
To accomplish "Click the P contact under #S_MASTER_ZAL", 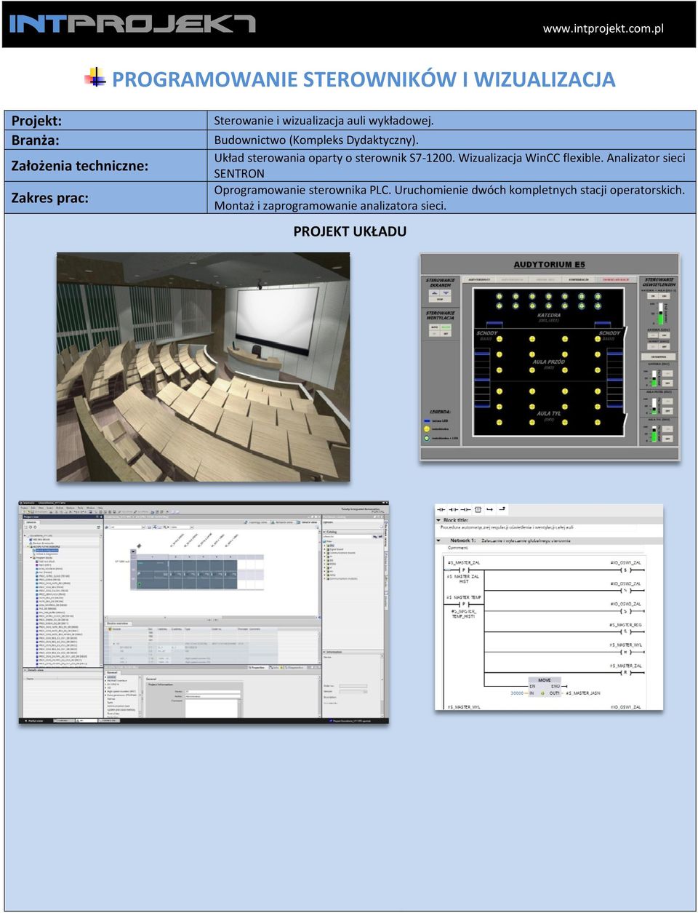I will pyautogui.click(x=465, y=570).
